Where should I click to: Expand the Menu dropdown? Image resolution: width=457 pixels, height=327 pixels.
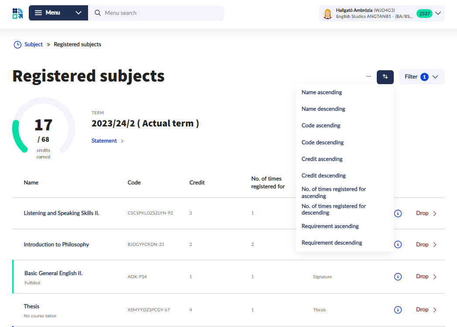click(x=78, y=13)
